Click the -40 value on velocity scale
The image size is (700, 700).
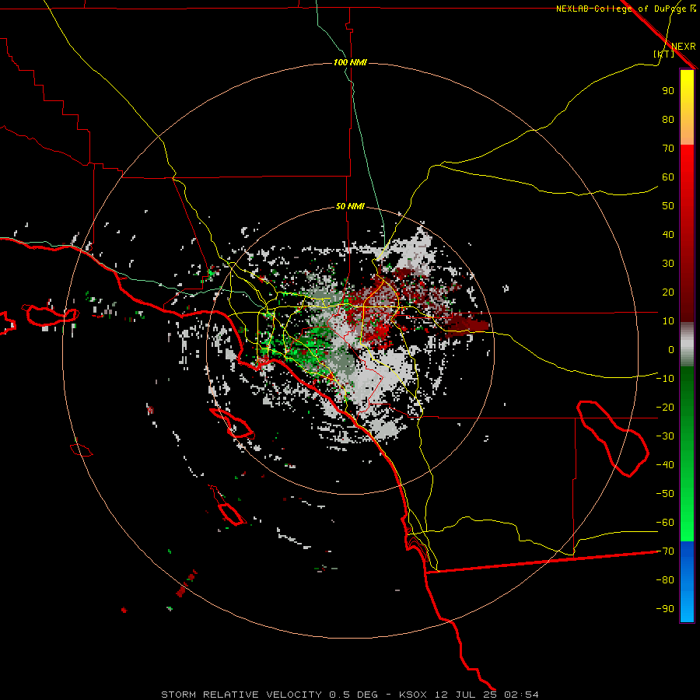tap(665, 465)
